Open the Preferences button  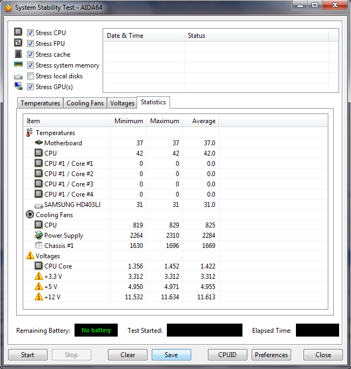pyautogui.click(x=271, y=354)
